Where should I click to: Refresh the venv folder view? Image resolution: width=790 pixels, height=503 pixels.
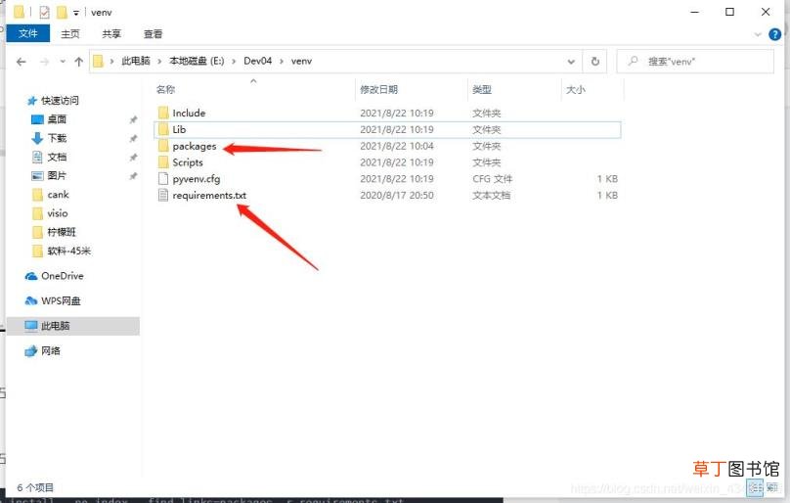tap(595, 62)
